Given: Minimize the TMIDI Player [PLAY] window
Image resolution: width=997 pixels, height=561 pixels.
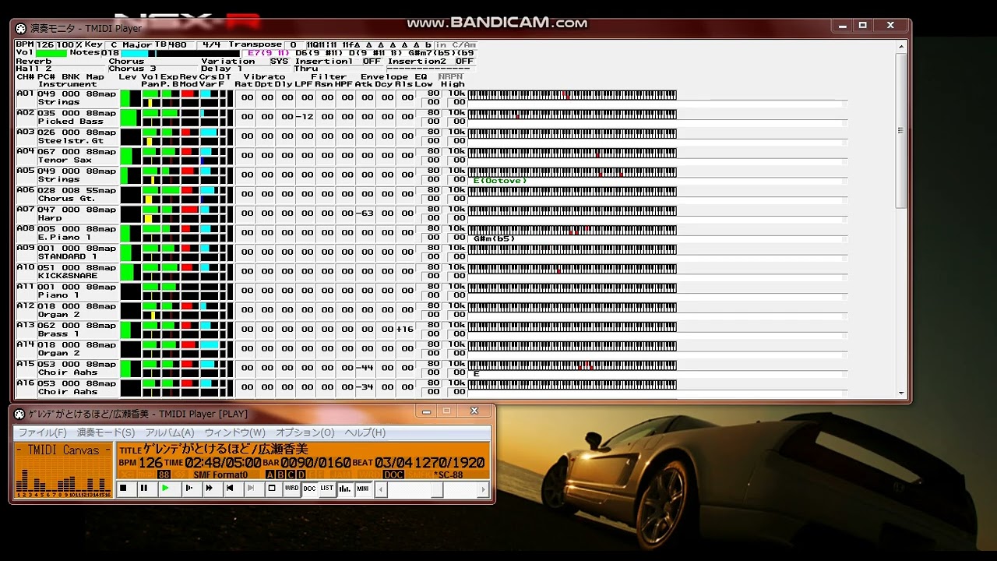Looking at the screenshot, I should [425, 411].
